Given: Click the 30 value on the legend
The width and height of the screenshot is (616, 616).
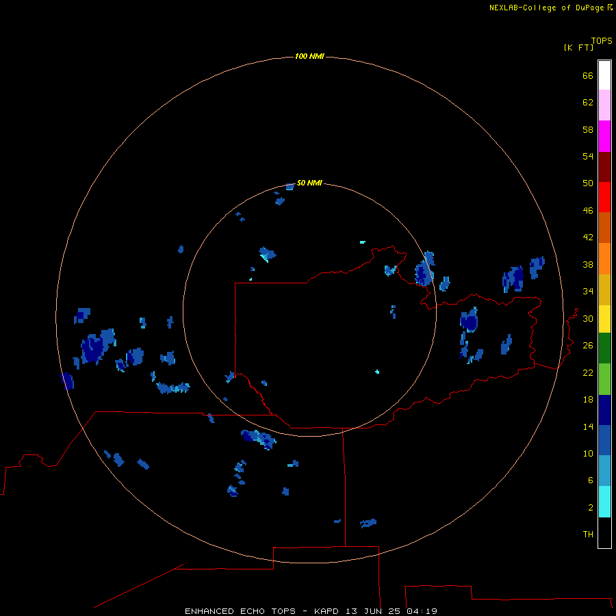Looking at the screenshot, I should click(588, 318).
